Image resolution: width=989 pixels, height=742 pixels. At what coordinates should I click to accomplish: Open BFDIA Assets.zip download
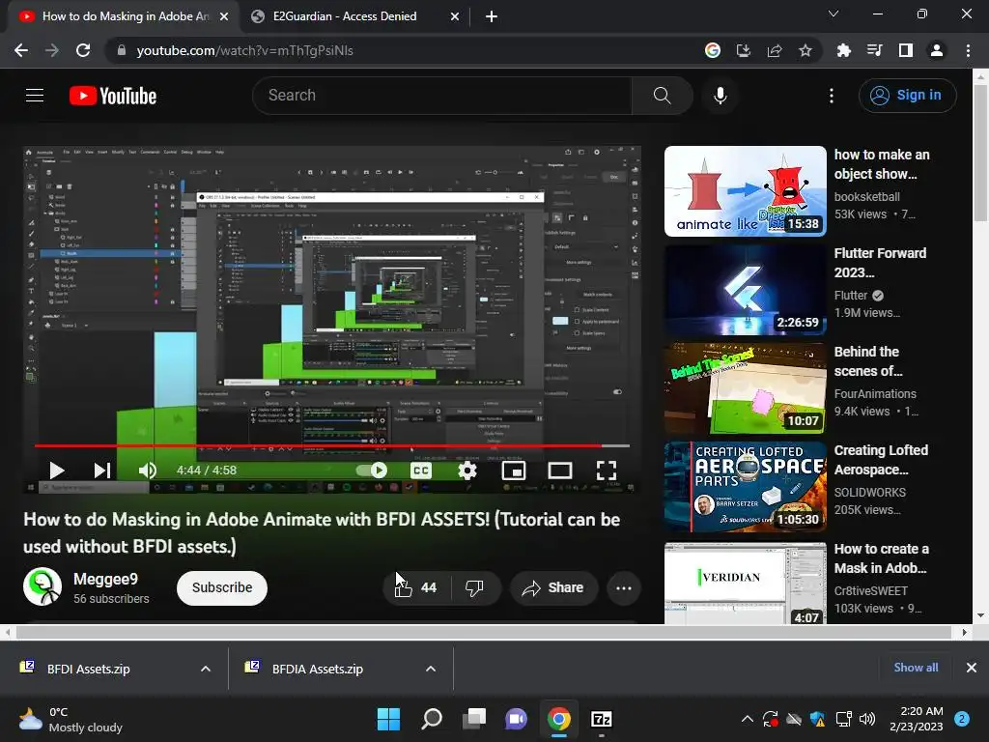point(317,669)
